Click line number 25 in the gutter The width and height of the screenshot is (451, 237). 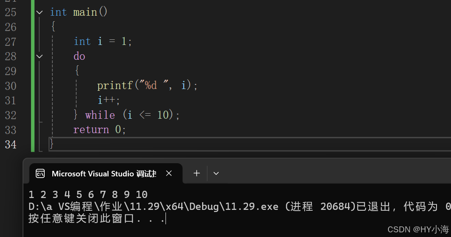click(x=11, y=12)
